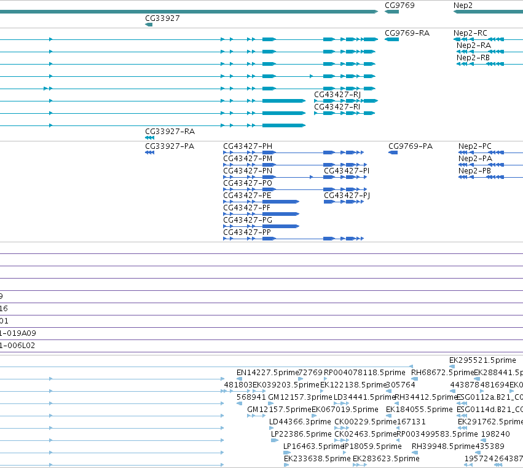
Task: Click protein CG43427-PI label
Action: [347, 171]
